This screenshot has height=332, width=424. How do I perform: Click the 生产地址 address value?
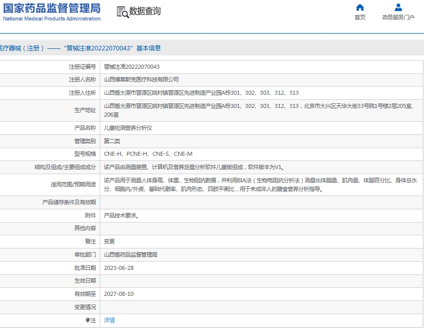pyautogui.click(x=259, y=110)
